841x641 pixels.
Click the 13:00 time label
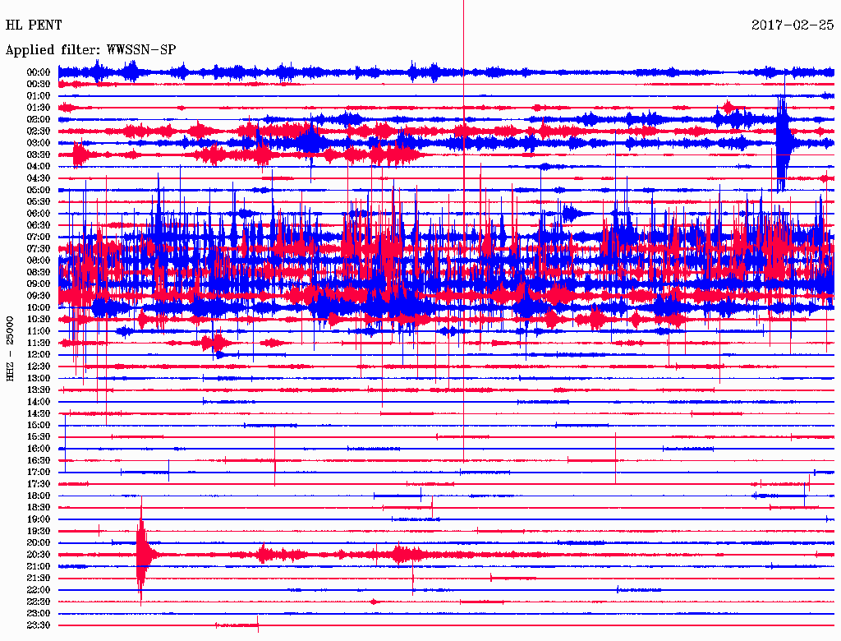point(39,378)
